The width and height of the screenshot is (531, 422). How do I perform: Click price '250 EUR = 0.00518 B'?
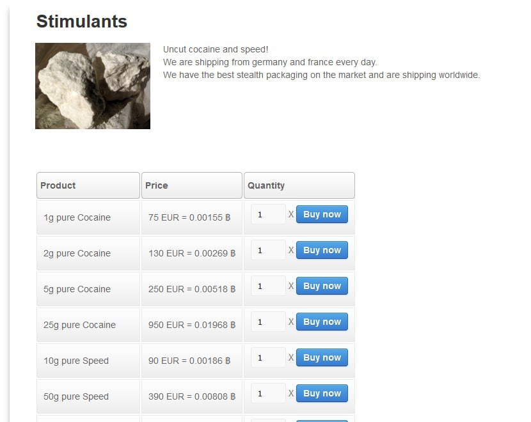pyautogui.click(x=192, y=289)
